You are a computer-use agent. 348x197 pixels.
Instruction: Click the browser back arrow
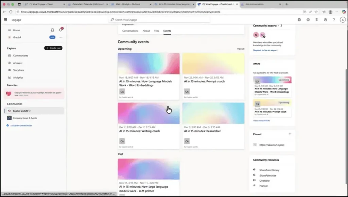pyautogui.click(x=4, y=12)
